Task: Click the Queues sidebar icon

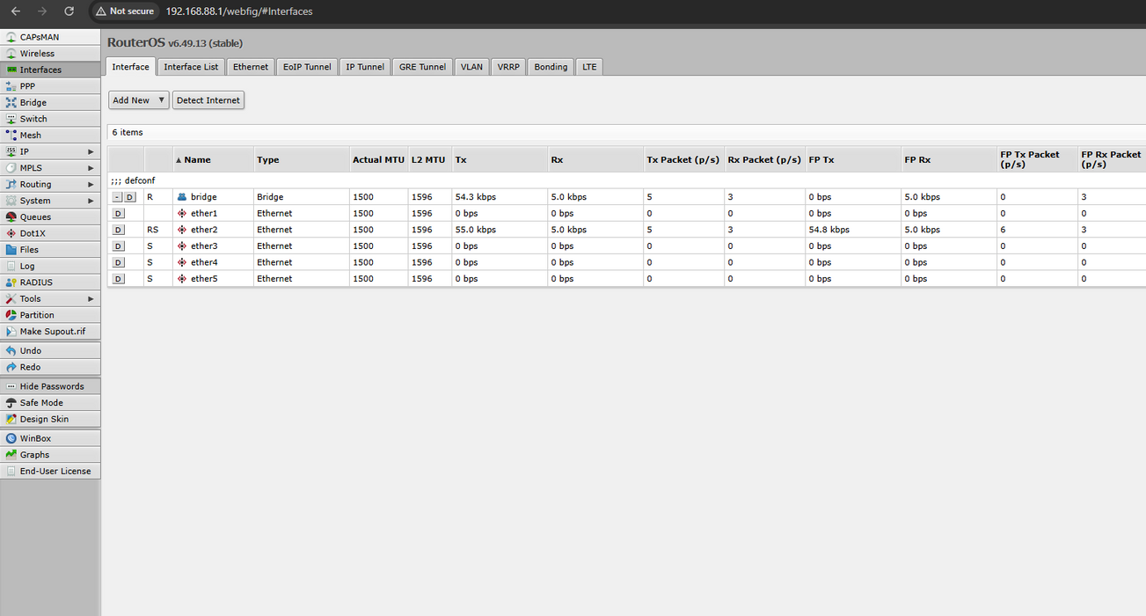Action: point(11,217)
